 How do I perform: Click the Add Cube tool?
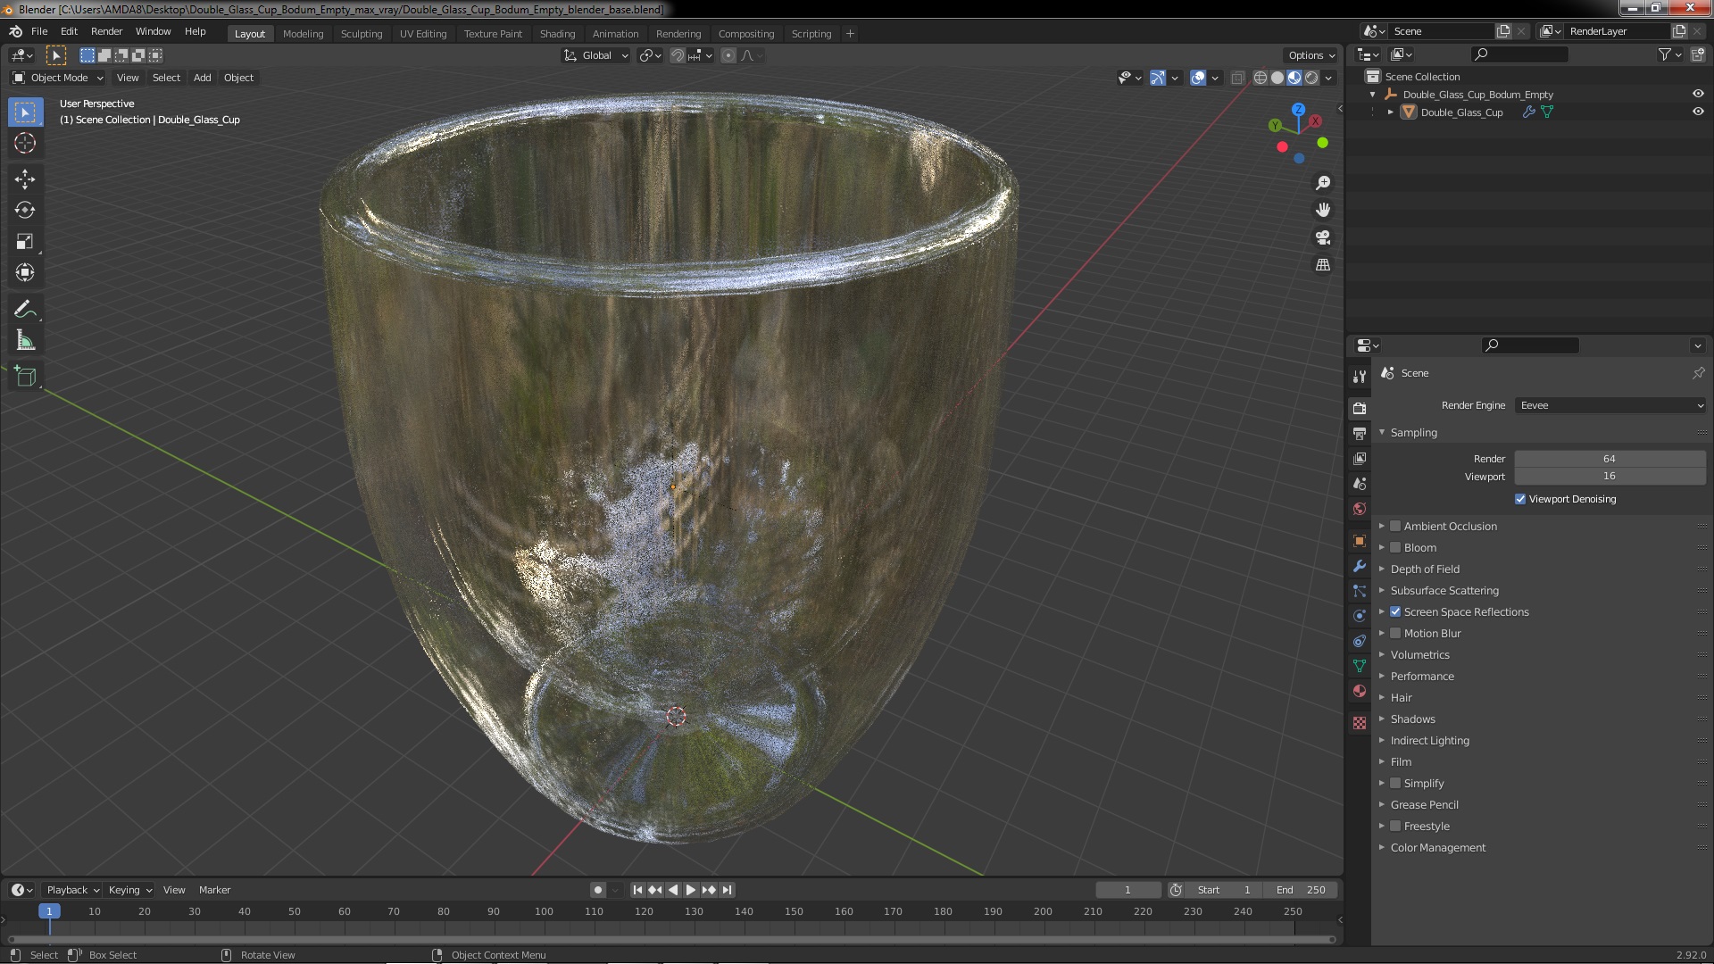coord(25,377)
